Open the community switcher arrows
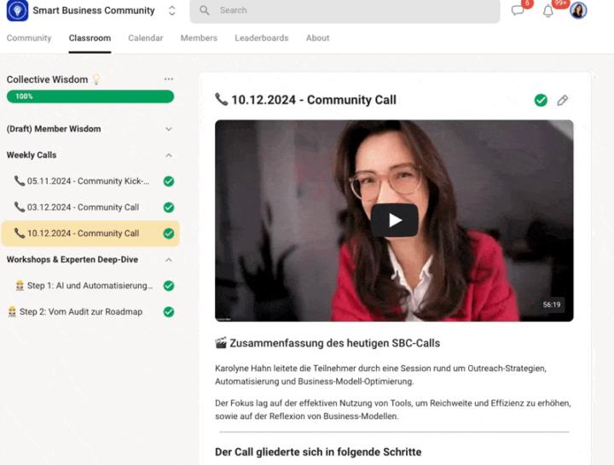The width and height of the screenshot is (614, 465). click(172, 10)
